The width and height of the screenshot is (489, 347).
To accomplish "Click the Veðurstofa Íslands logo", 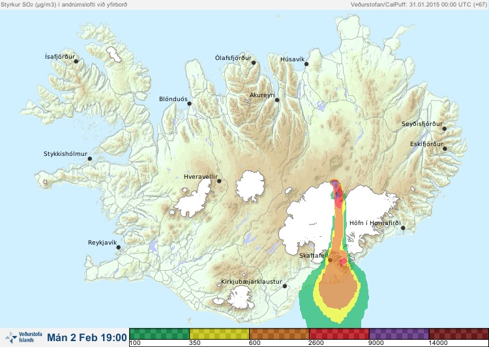I will pyautogui.click(x=24, y=337).
